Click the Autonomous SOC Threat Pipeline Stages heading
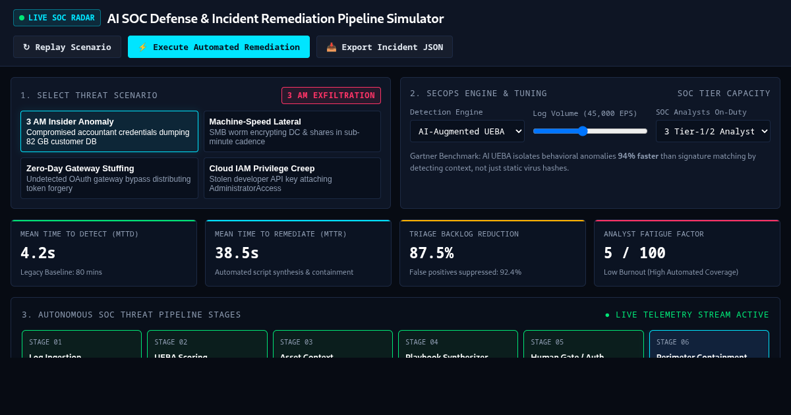The width and height of the screenshot is (791, 415). [131, 315]
